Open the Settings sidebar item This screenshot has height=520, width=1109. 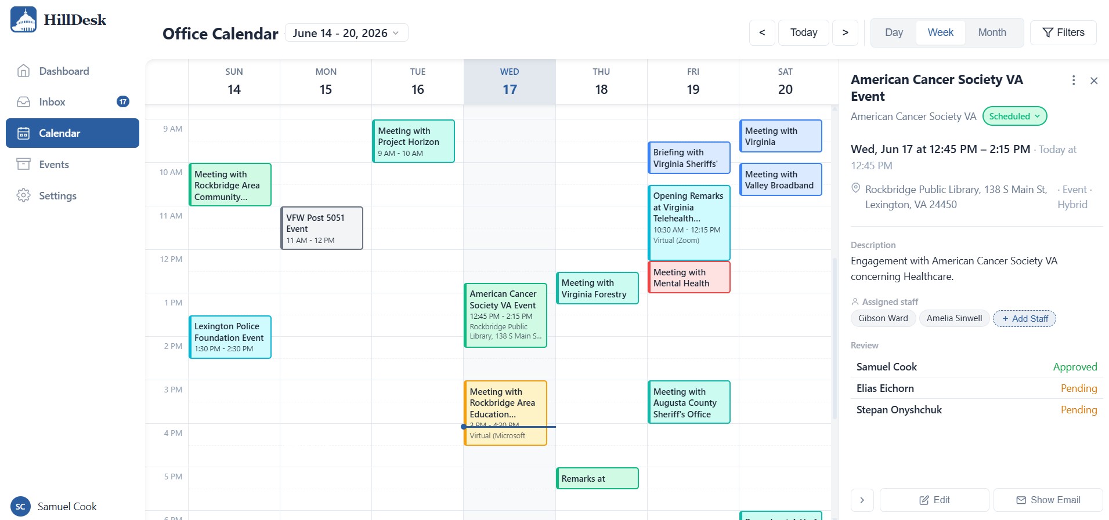[73, 196]
